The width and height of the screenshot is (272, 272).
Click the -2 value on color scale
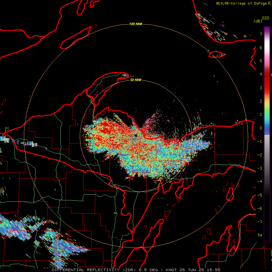tap(260, 155)
